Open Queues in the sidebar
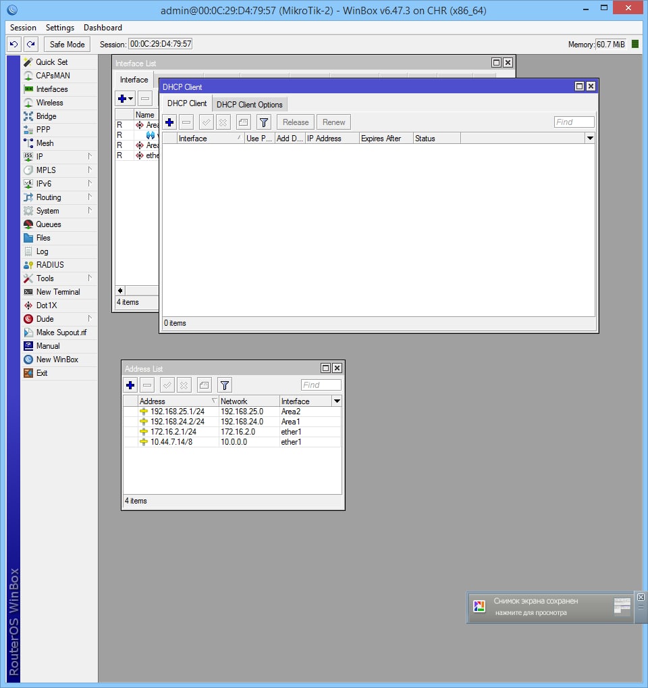The image size is (648, 688). (59, 224)
